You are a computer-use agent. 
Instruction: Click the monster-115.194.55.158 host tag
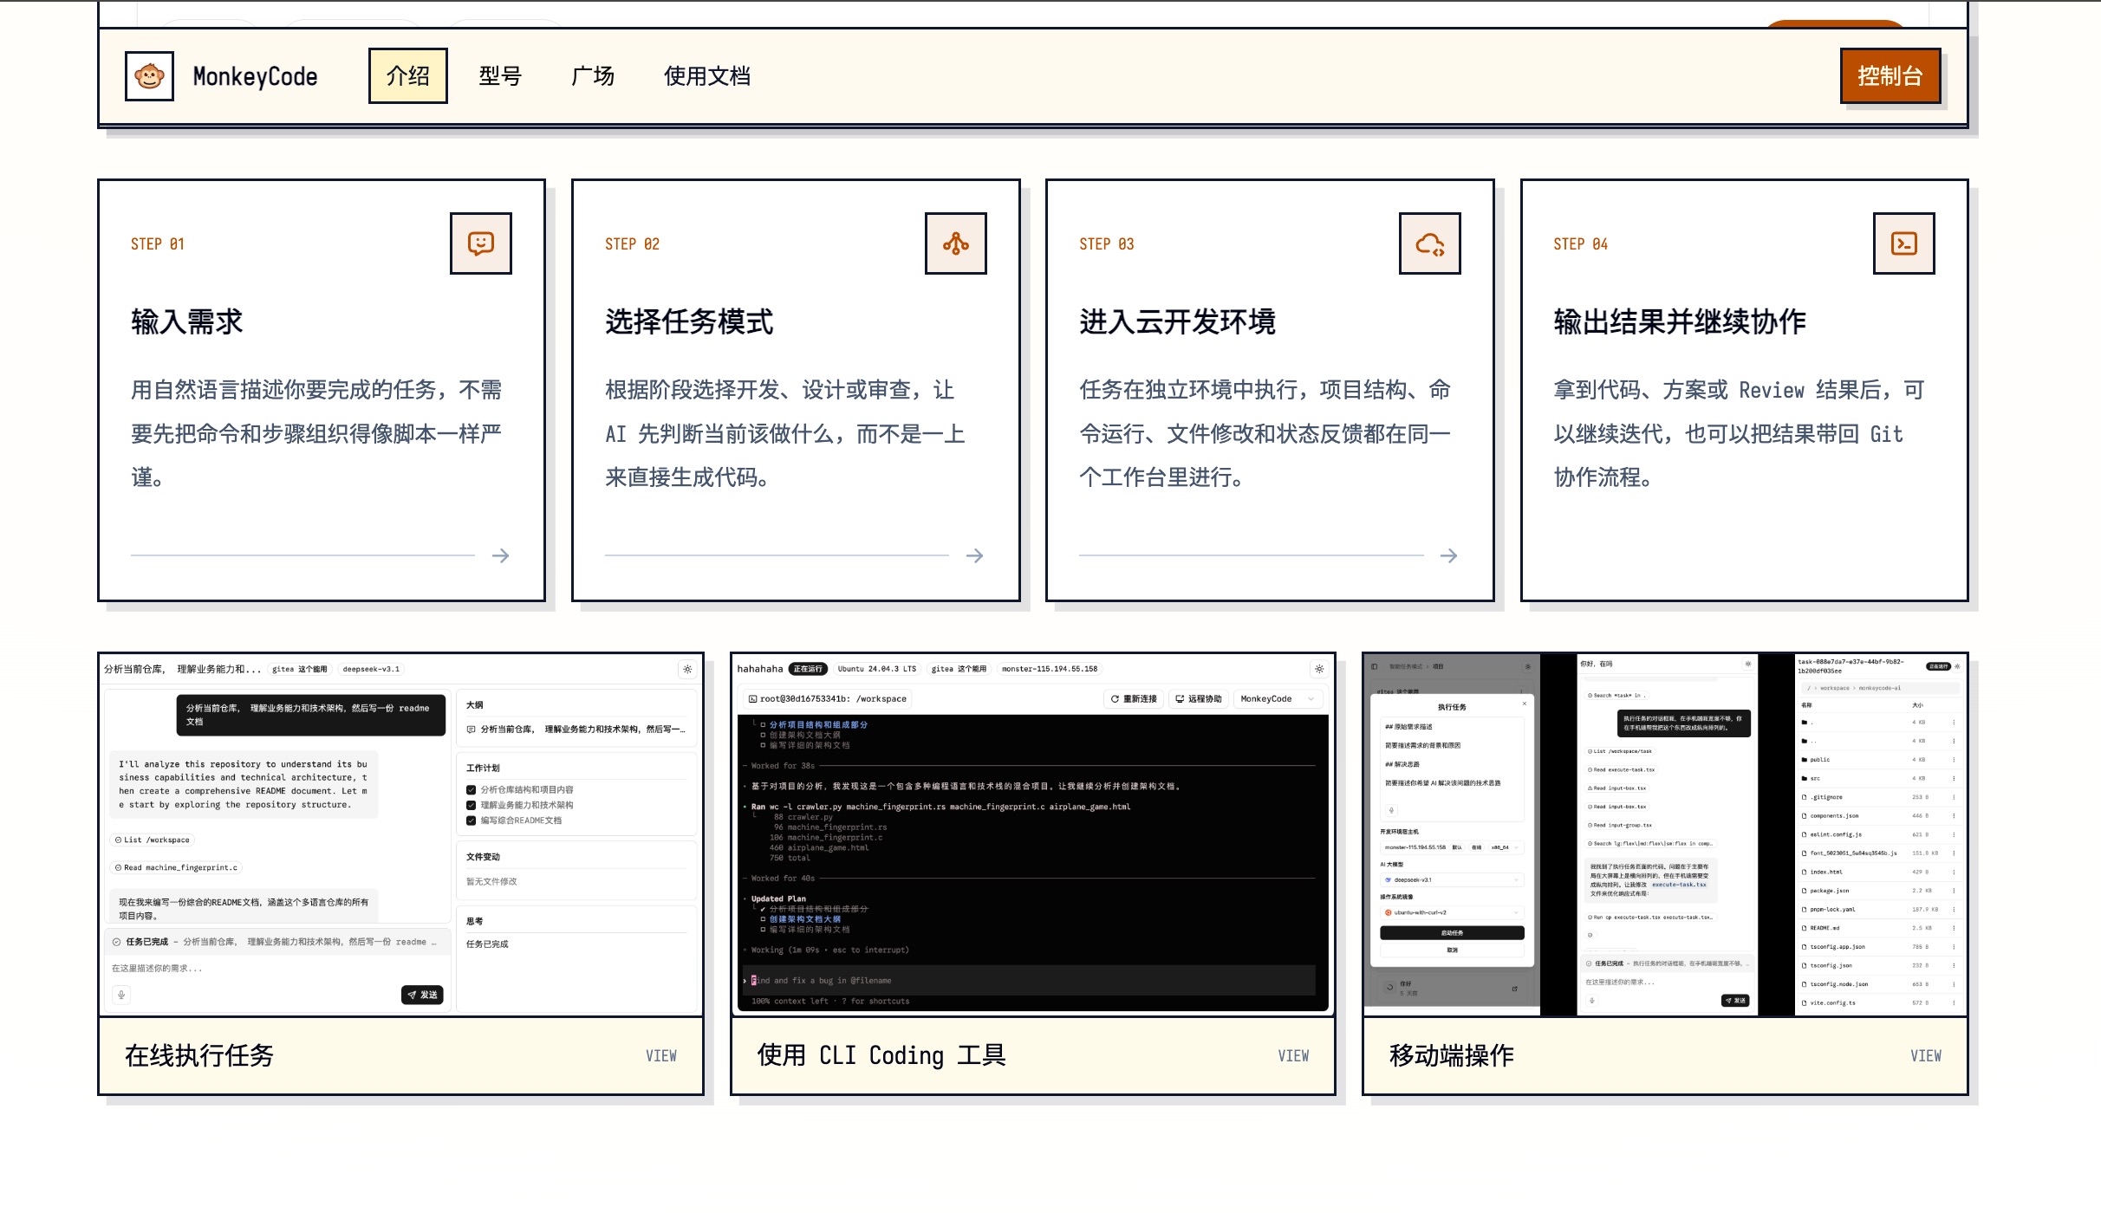coord(1049,669)
